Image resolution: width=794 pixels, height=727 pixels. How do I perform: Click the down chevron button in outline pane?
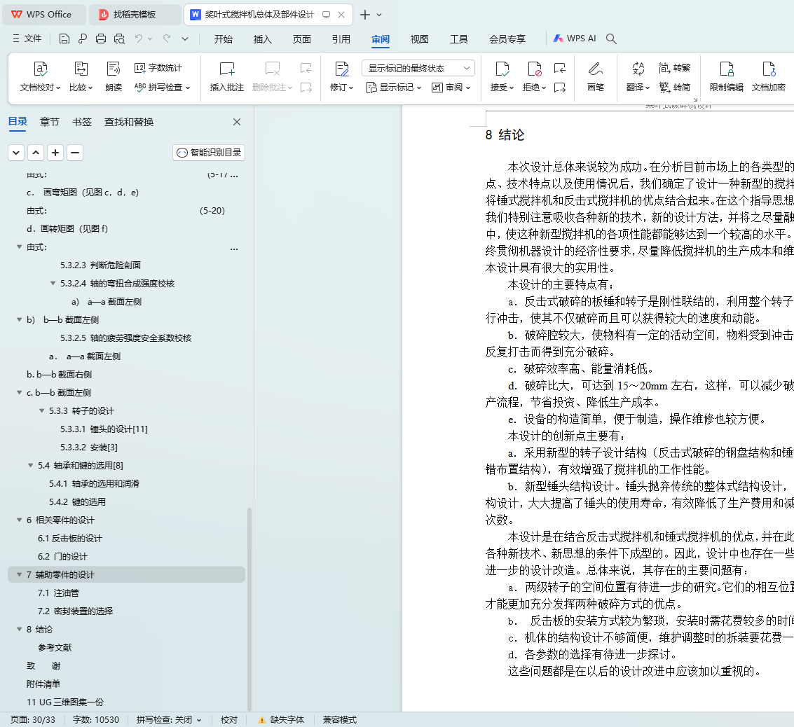[x=16, y=153]
